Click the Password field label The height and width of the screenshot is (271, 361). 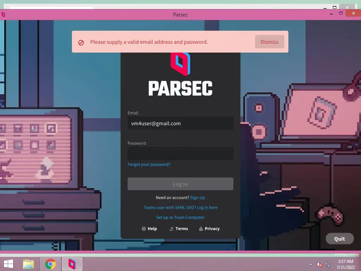click(136, 143)
